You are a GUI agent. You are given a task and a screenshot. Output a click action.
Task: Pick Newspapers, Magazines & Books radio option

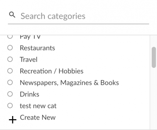tap(10, 83)
